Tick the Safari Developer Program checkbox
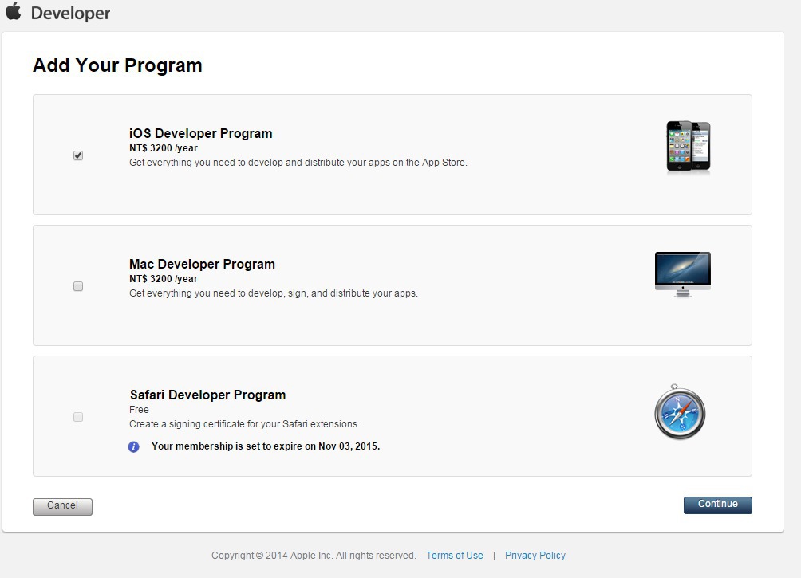This screenshot has height=578, width=801. tap(78, 417)
